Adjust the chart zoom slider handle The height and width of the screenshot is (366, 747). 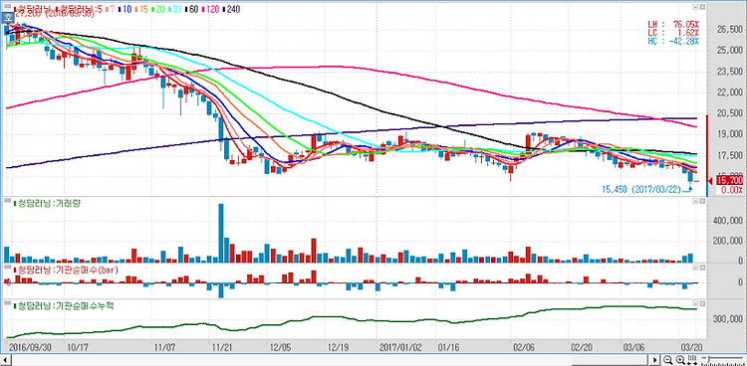coord(708,358)
